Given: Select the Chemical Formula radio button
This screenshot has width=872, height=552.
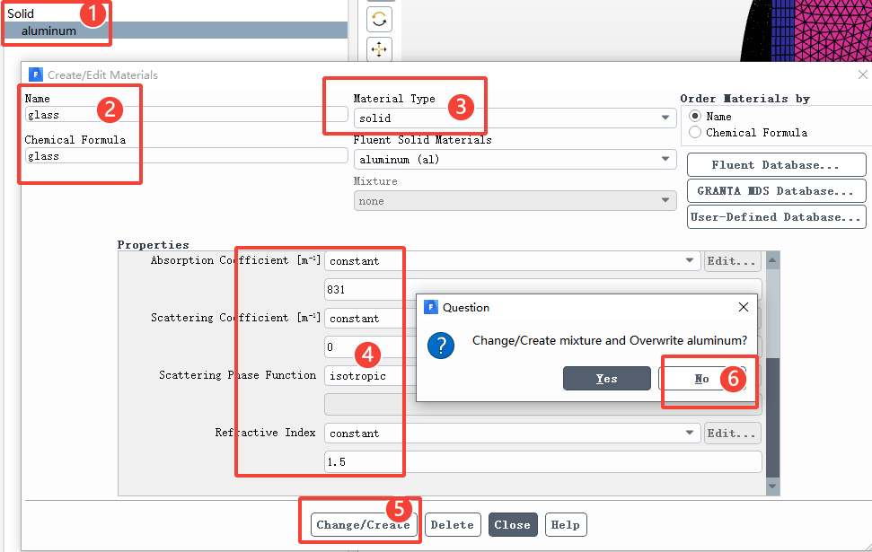Looking at the screenshot, I should click(x=694, y=132).
